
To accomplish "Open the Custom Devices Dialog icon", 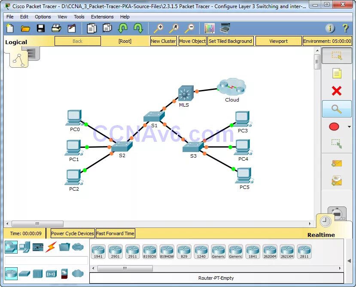I will click(x=225, y=28).
